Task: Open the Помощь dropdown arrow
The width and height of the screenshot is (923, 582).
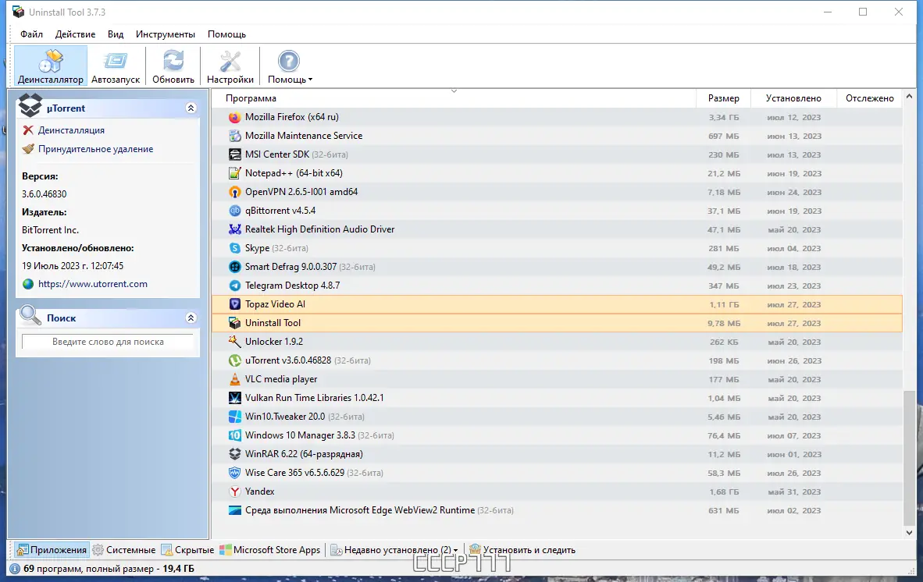Action: [308, 78]
